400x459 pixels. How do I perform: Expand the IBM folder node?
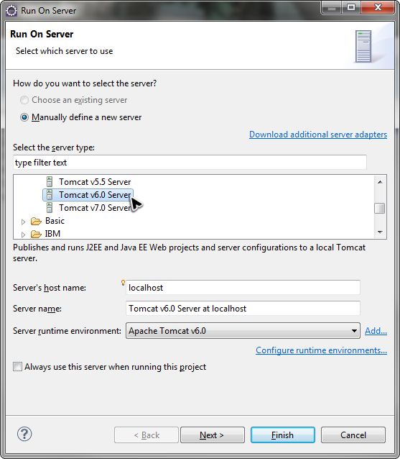coord(24,235)
